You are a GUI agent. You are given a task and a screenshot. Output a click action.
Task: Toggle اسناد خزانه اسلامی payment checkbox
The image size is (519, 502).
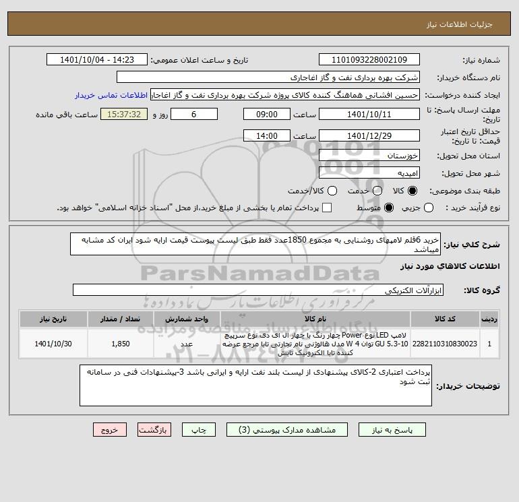[x=327, y=208]
